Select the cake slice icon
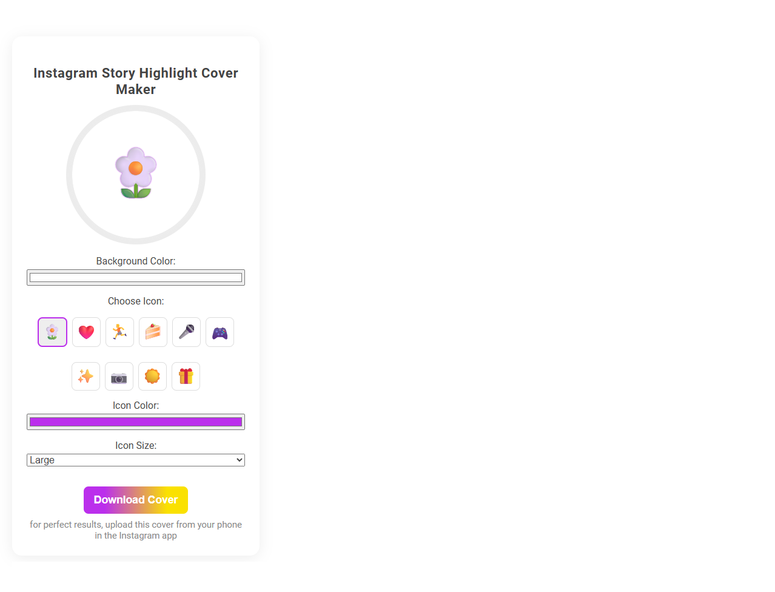 click(153, 332)
